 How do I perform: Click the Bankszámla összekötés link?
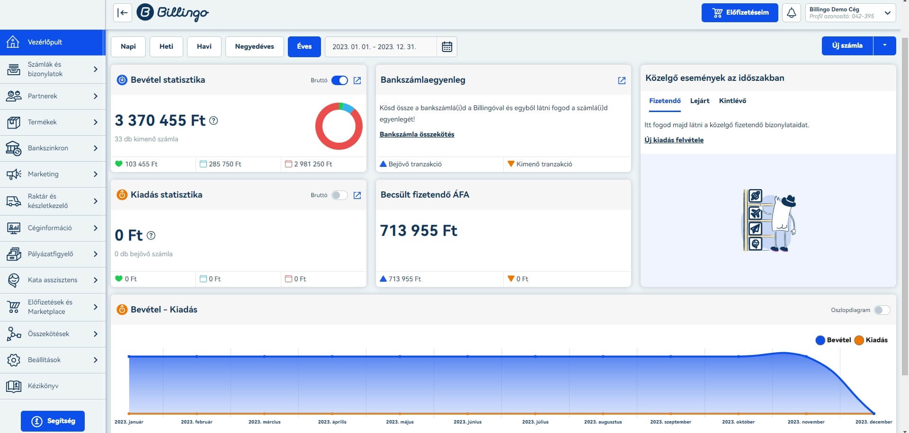417,134
